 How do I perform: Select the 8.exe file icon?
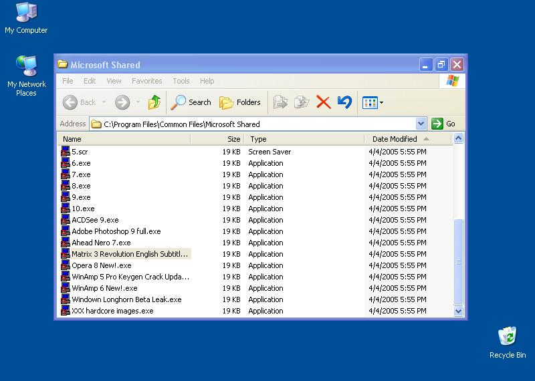66,186
